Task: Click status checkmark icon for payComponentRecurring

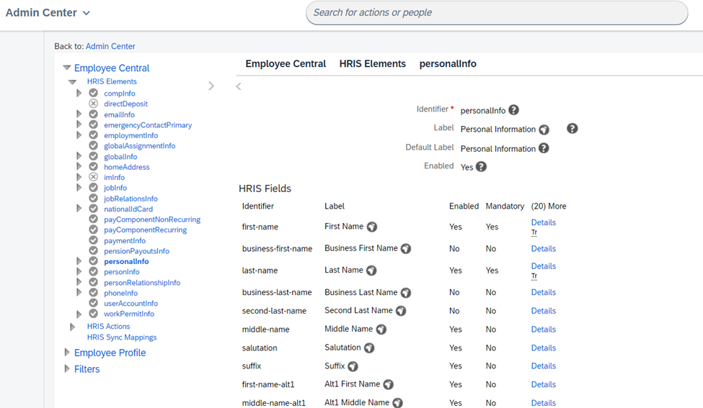Action: (93, 230)
